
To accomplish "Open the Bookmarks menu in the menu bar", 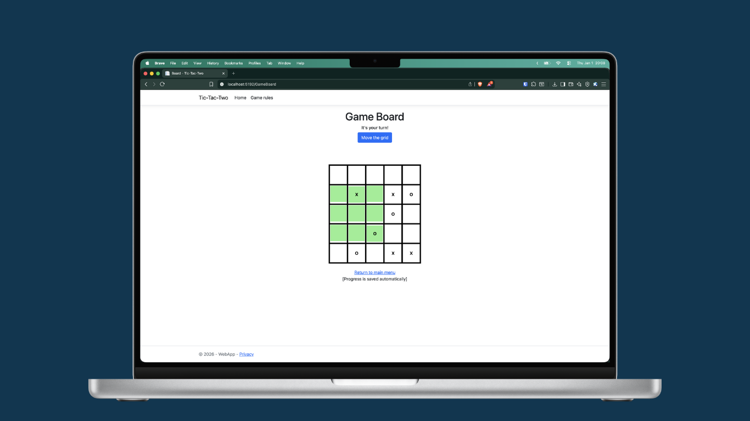I will [233, 63].
